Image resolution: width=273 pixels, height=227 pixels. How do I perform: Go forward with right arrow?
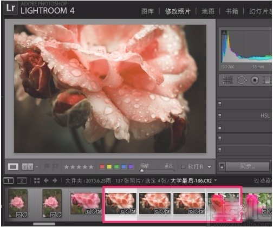(55, 180)
